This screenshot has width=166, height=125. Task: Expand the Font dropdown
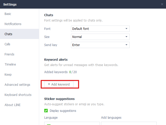click(100, 29)
